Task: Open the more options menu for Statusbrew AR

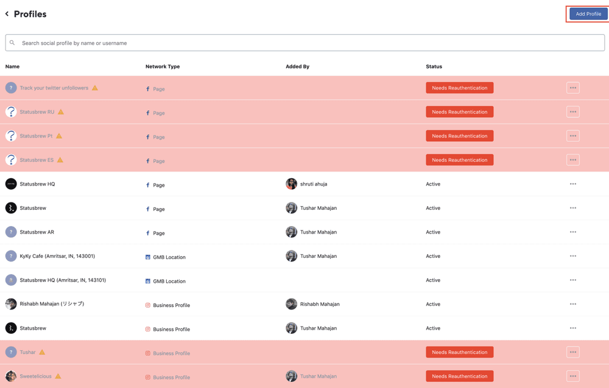Action: (x=572, y=232)
